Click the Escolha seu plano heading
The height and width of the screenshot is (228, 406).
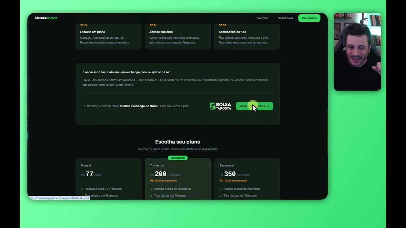[178, 142]
